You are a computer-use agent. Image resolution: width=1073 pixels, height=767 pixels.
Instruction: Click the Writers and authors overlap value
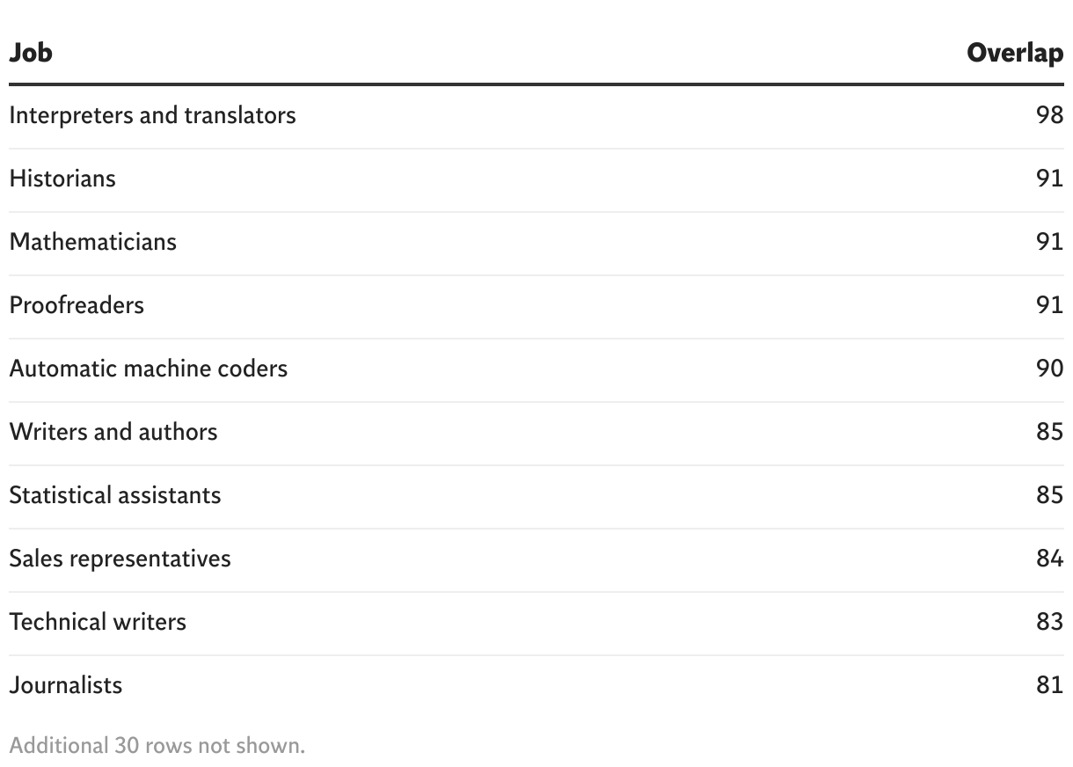[1049, 432]
